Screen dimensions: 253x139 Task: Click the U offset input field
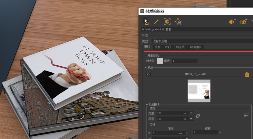(165, 133)
